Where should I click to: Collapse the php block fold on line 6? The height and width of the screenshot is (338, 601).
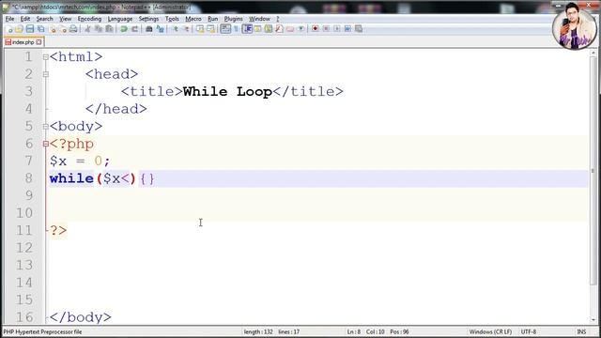(x=46, y=144)
